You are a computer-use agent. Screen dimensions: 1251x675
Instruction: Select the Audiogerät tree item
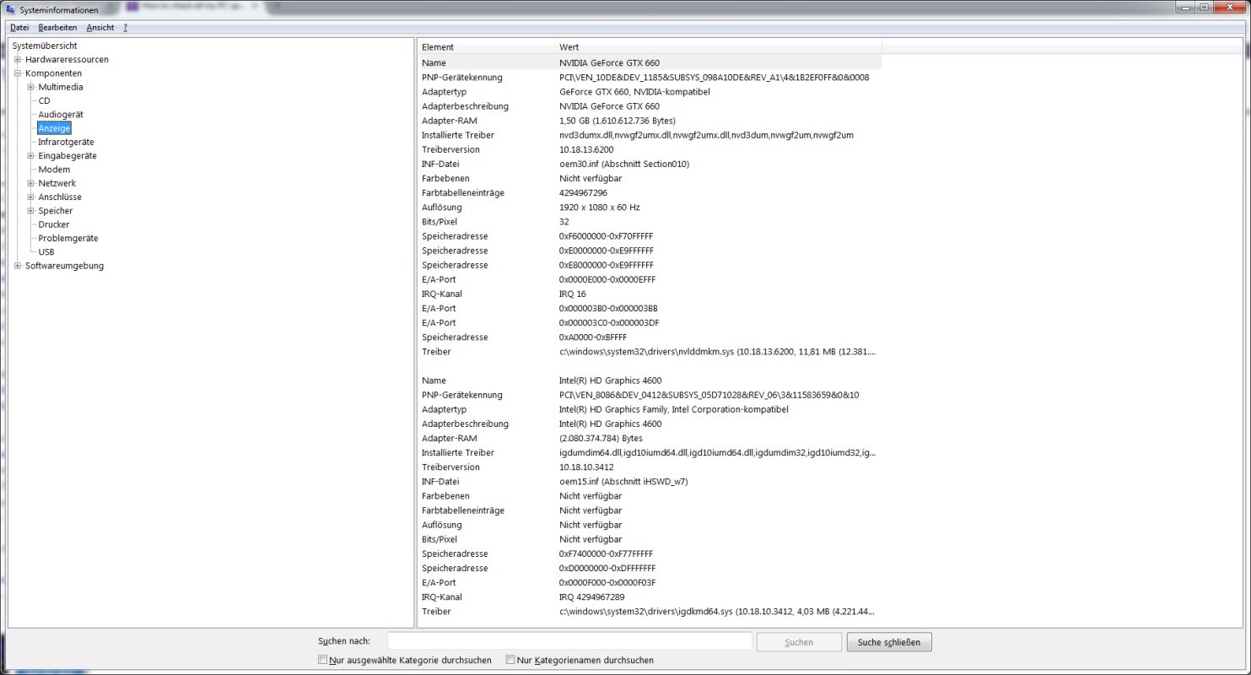[61, 115]
